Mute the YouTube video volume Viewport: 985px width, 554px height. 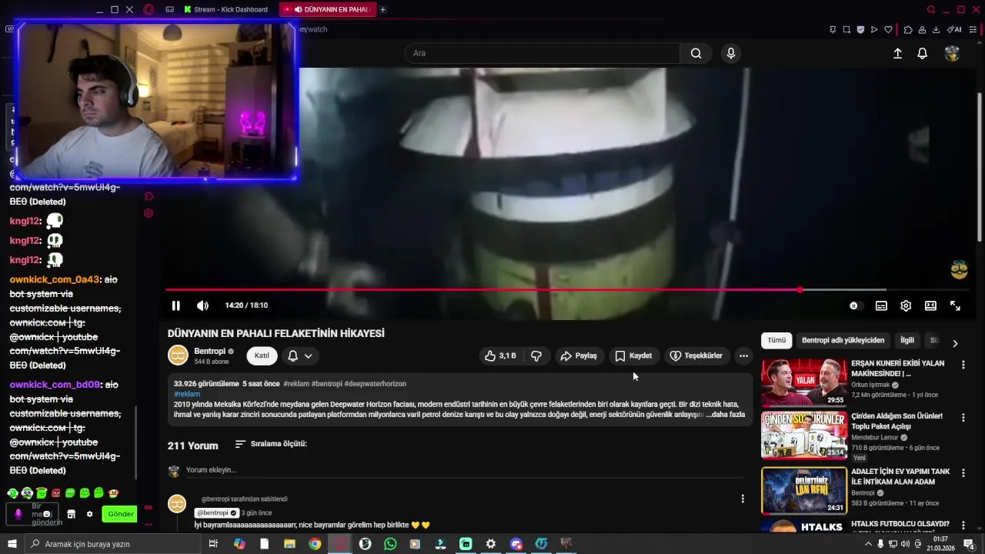(202, 305)
